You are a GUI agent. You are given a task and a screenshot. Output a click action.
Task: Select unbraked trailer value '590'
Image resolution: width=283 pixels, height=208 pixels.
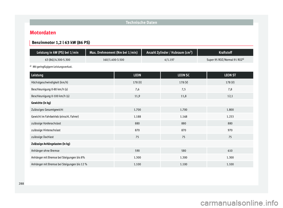pos(137,151)
